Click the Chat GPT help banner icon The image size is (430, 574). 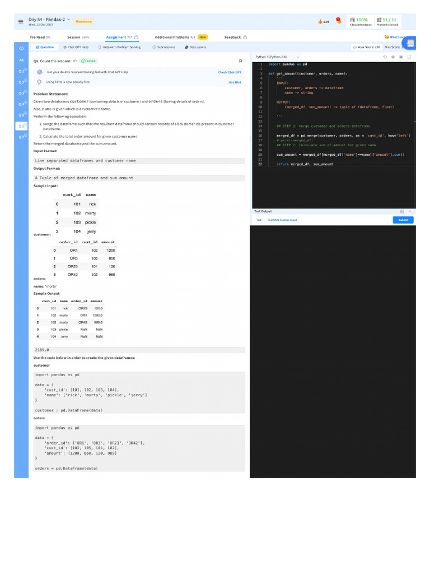40,72
